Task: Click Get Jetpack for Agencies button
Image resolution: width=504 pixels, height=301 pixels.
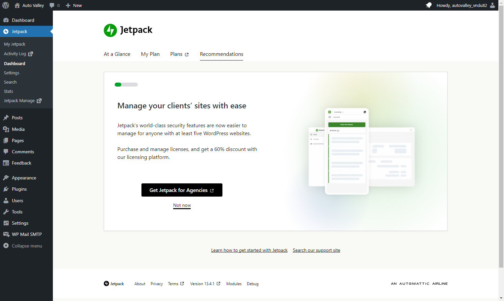Action: pos(182,190)
